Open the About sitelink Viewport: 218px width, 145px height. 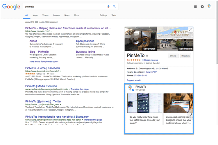(33, 41)
